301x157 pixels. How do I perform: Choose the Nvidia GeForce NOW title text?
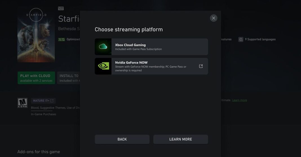(x=131, y=63)
